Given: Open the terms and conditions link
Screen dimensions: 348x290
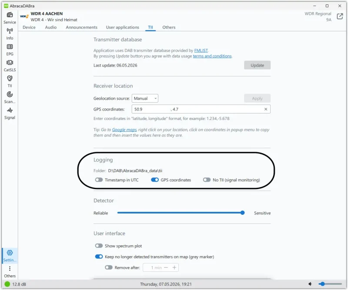Looking at the screenshot, I should click(212, 56).
